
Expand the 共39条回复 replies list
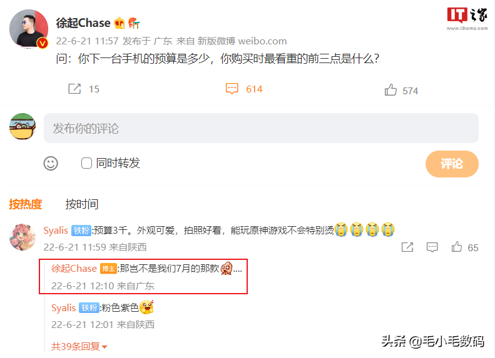point(79,347)
